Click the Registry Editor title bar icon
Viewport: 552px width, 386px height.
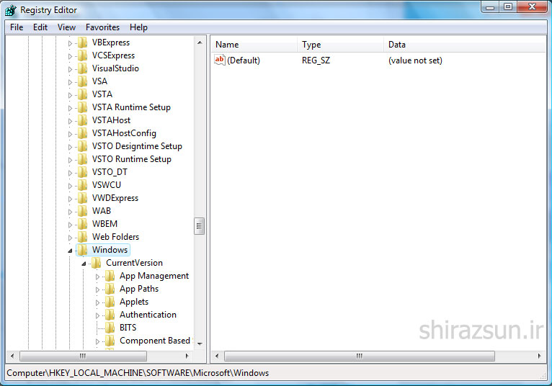tap(11, 10)
